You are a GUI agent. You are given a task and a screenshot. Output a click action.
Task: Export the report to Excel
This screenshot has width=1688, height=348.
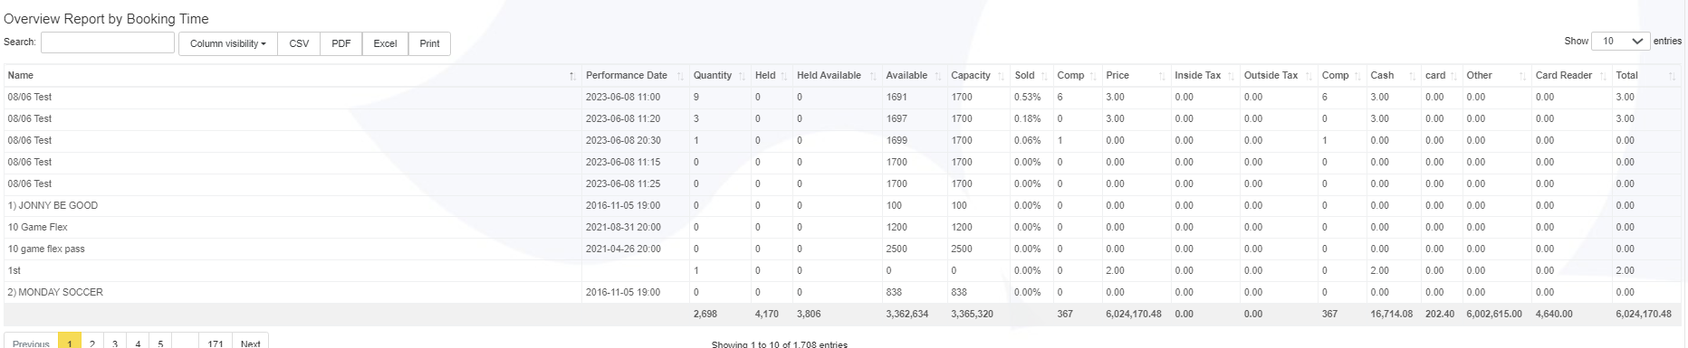click(385, 43)
